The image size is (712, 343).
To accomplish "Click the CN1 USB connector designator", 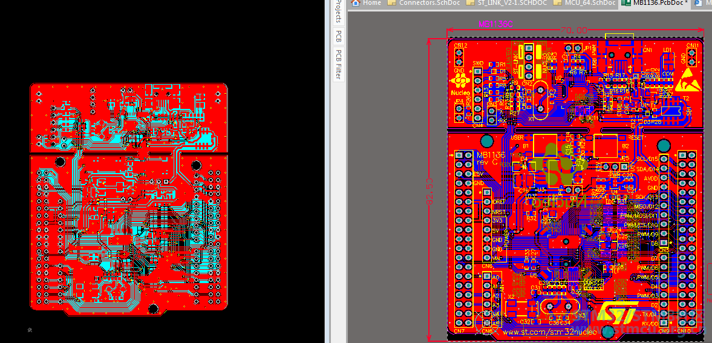I will coord(648,50).
